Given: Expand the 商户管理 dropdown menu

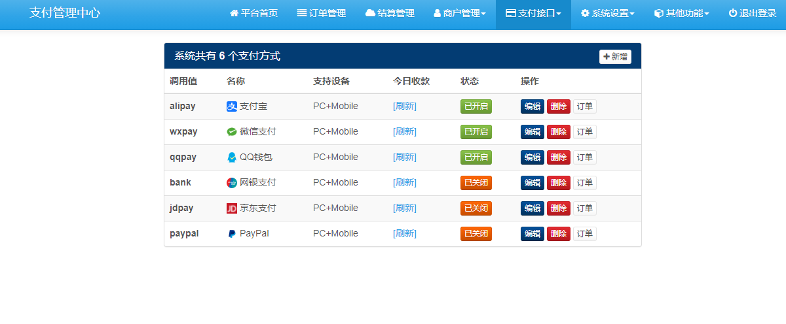Looking at the screenshot, I should pyautogui.click(x=460, y=14).
